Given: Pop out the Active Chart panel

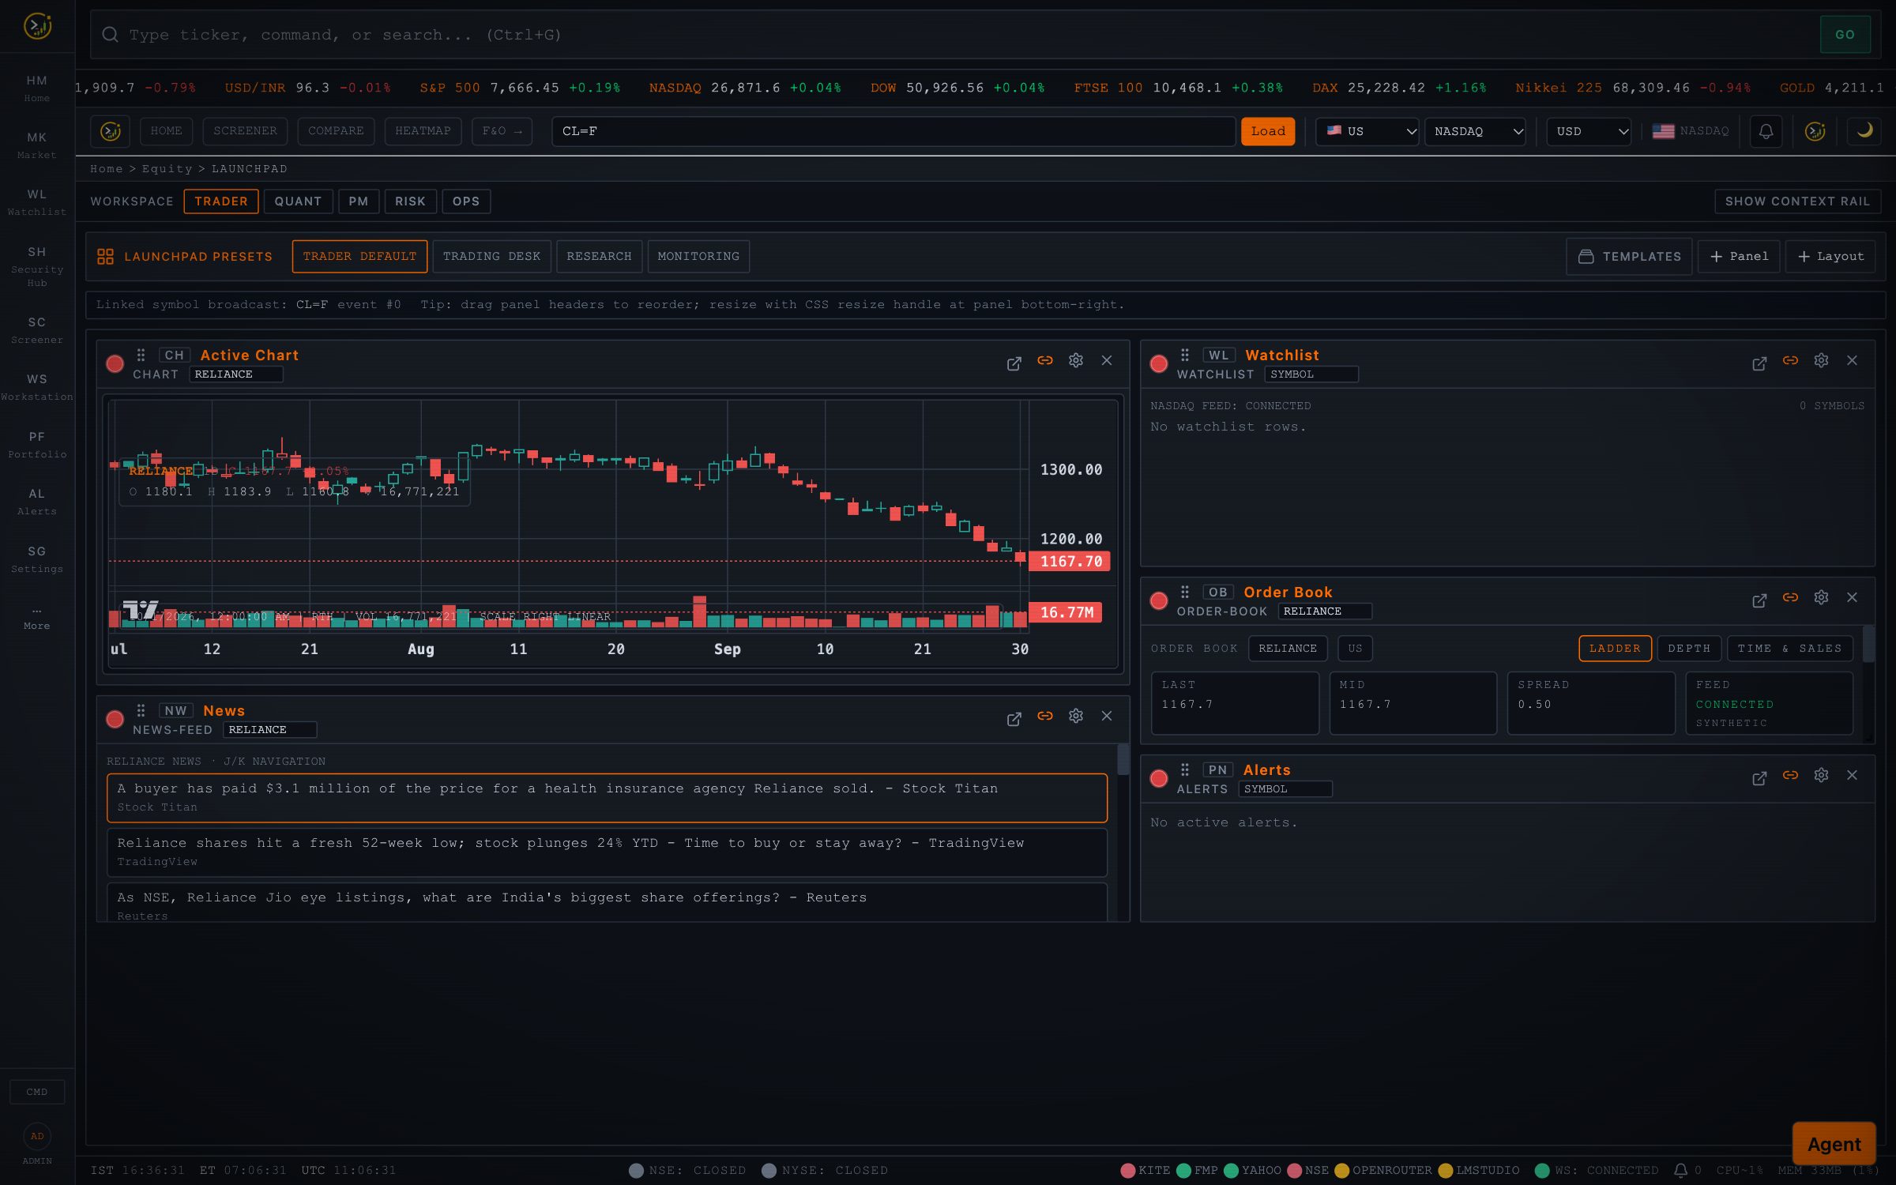Looking at the screenshot, I should [1014, 363].
